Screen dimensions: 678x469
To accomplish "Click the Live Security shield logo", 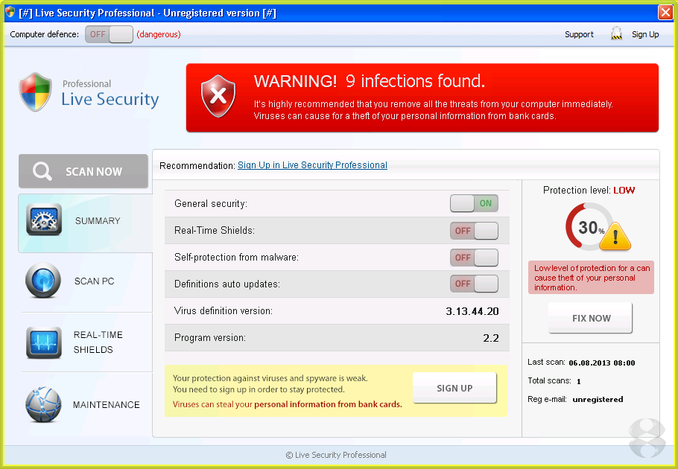I will click(36, 92).
